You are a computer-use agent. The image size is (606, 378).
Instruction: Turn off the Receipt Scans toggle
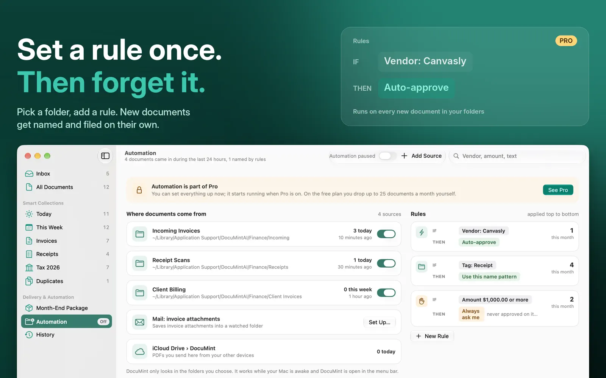click(x=386, y=263)
